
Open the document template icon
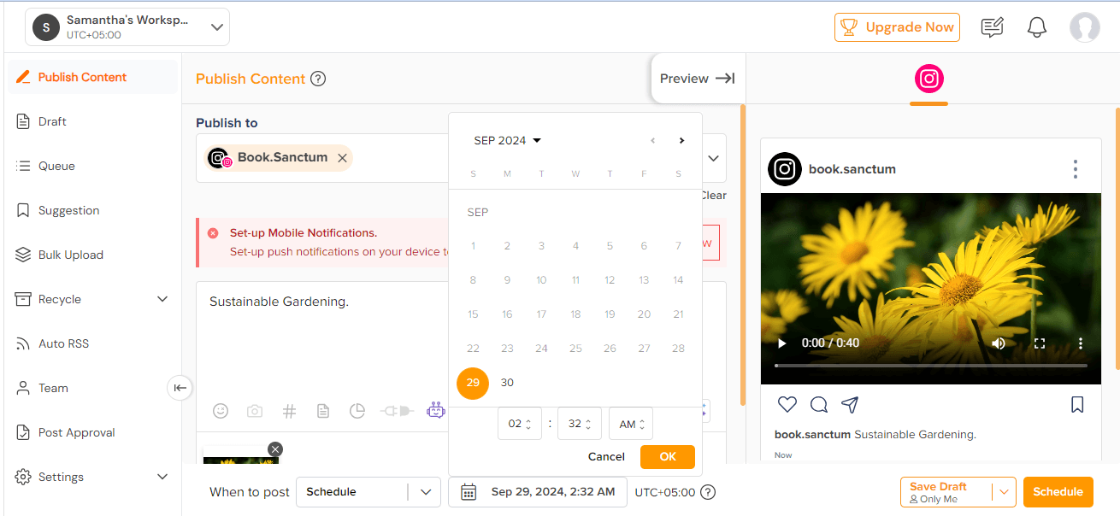click(323, 411)
